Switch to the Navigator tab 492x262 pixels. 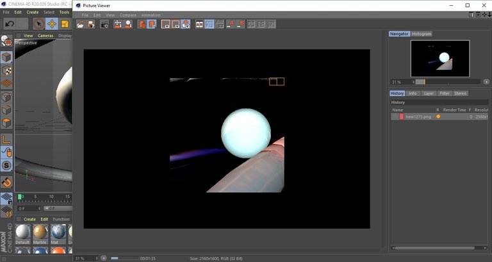(x=400, y=33)
